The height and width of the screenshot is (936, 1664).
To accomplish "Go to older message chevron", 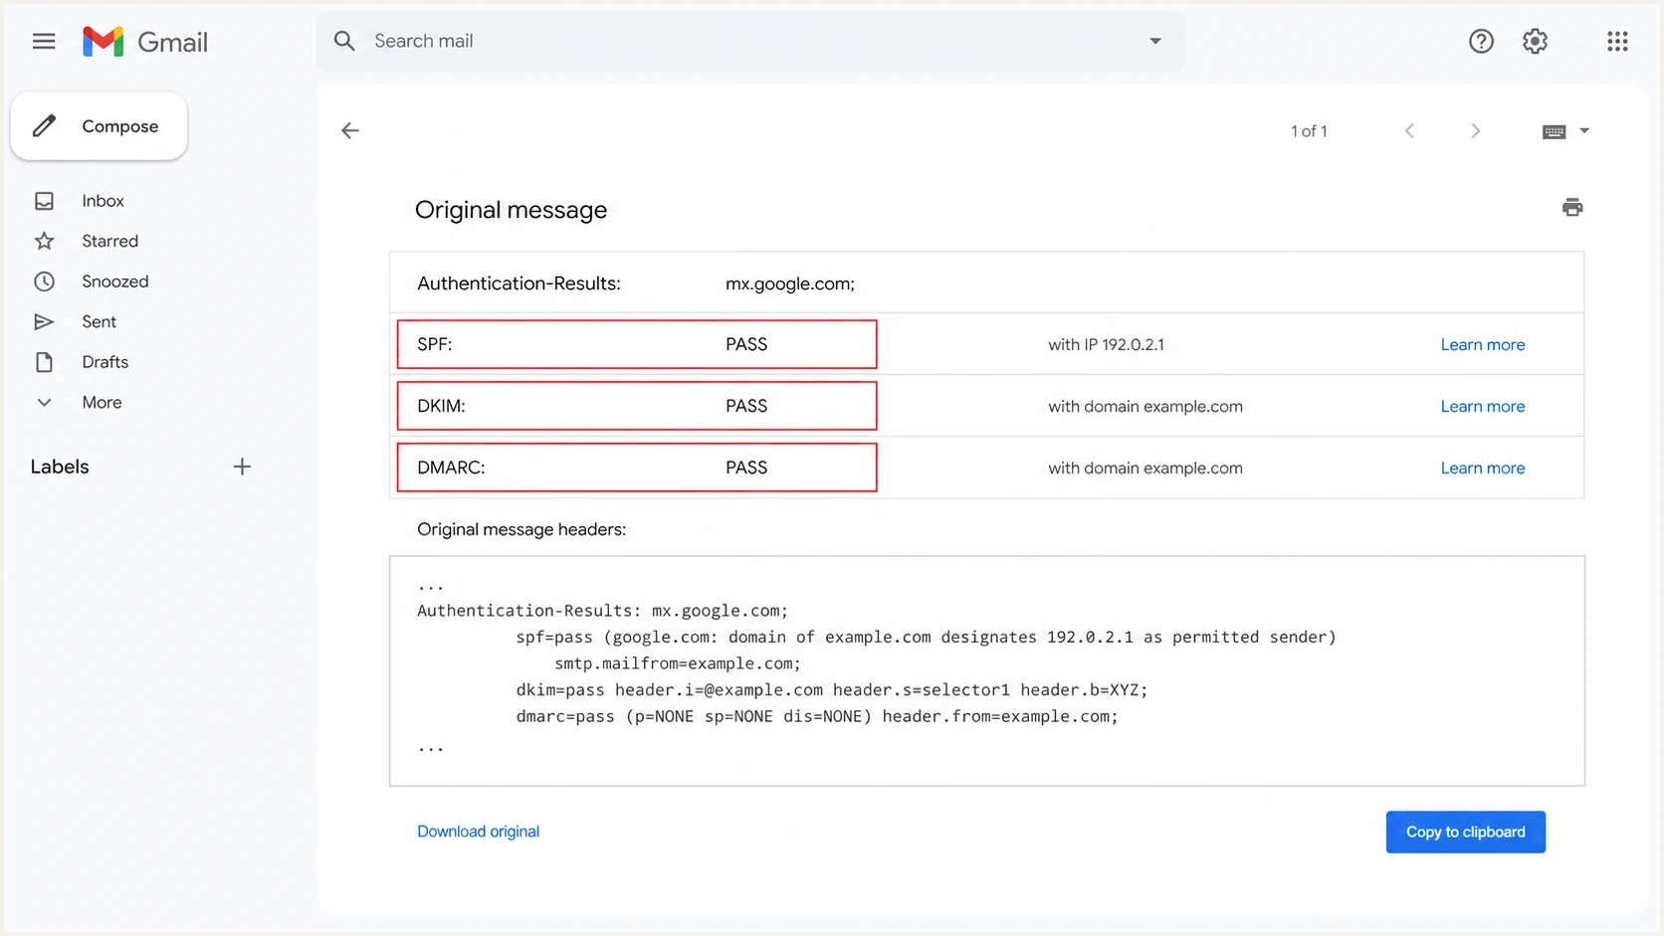I will (1475, 130).
